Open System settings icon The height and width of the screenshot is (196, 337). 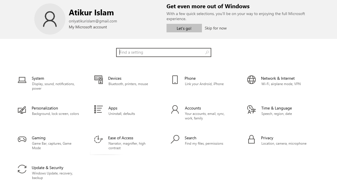coord(22,80)
